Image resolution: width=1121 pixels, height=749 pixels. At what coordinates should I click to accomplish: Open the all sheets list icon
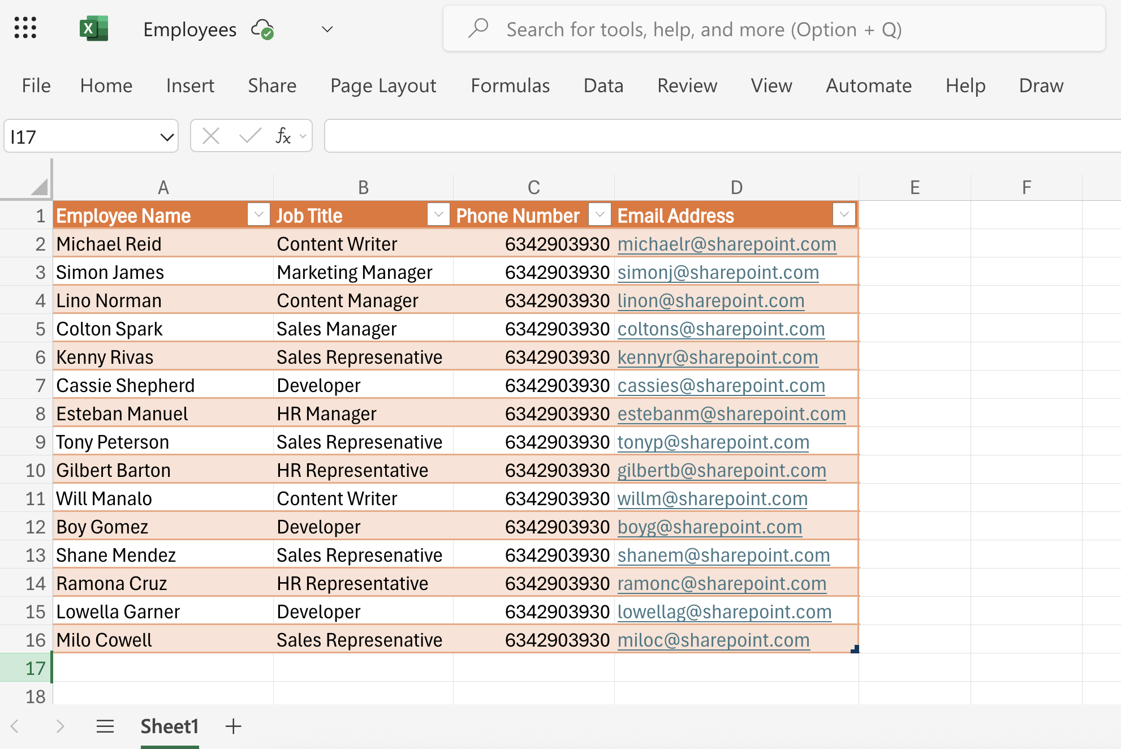click(x=105, y=726)
